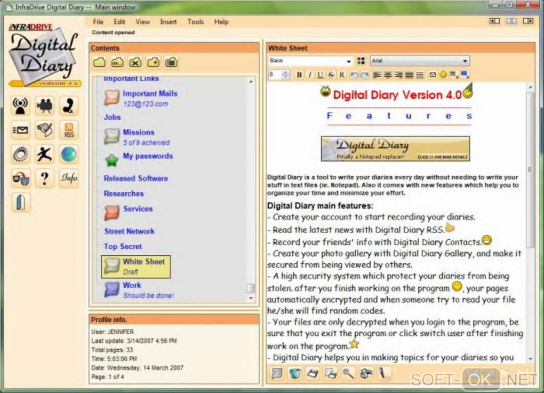Click the gear settings icon in sidebar

(20, 154)
